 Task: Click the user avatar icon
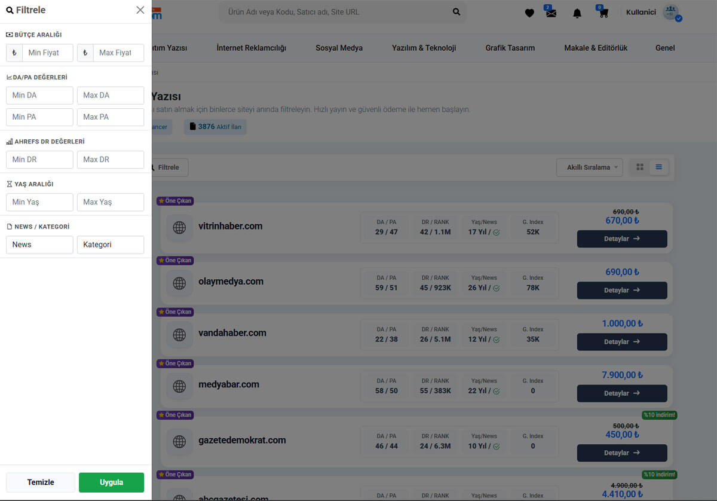(671, 12)
